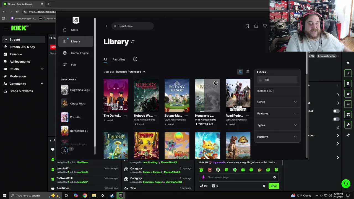
Task: Open options for Botany Manor
Action: click(186, 116)
